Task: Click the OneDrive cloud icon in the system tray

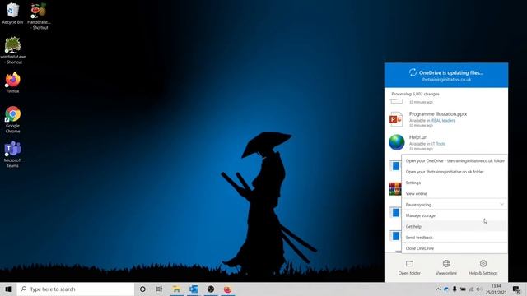Action: click(446, 289)
